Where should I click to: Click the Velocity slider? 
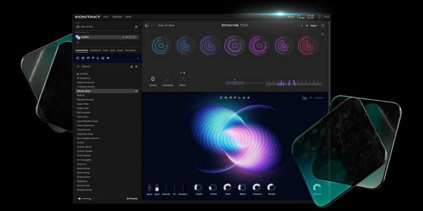point(166,188)
